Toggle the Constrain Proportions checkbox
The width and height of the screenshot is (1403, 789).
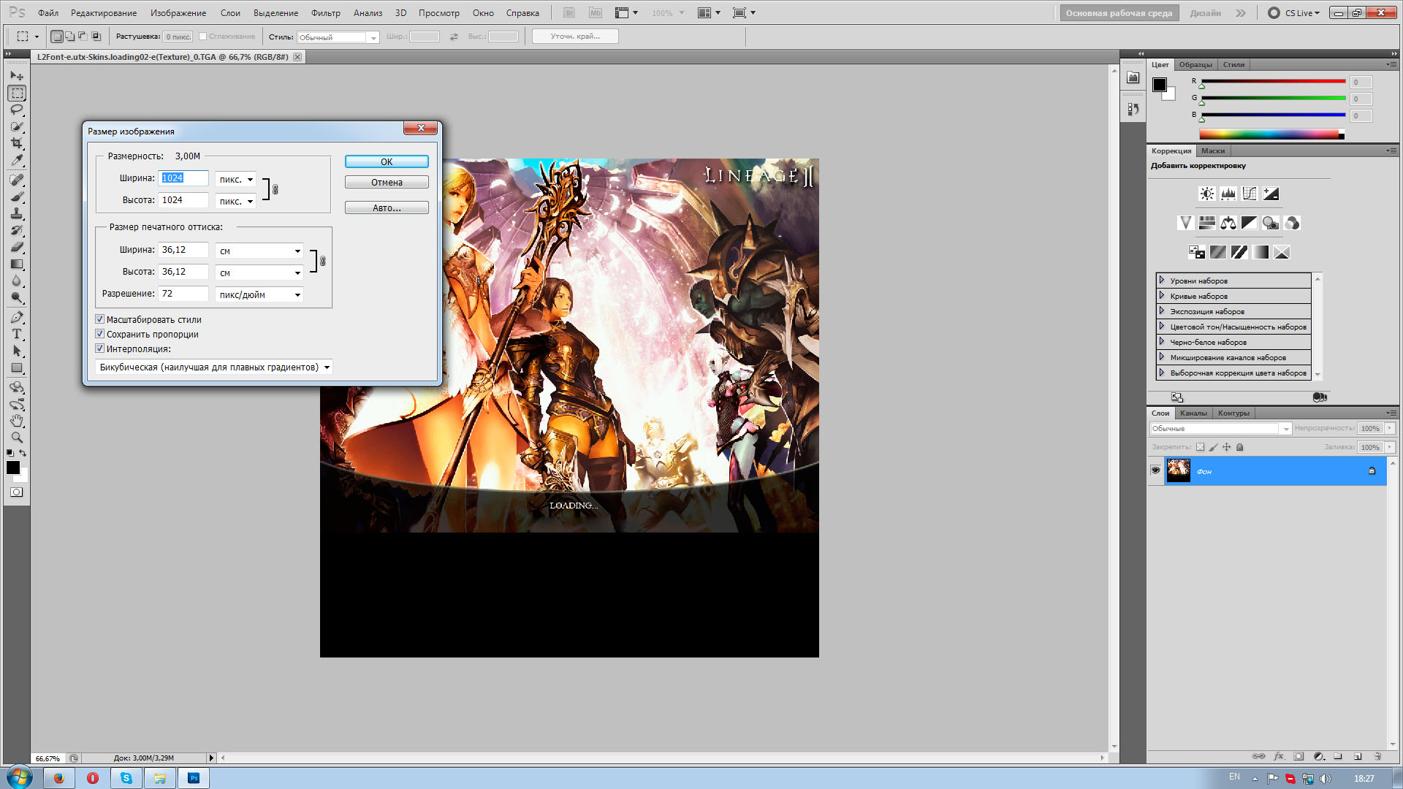click(100, 334)
